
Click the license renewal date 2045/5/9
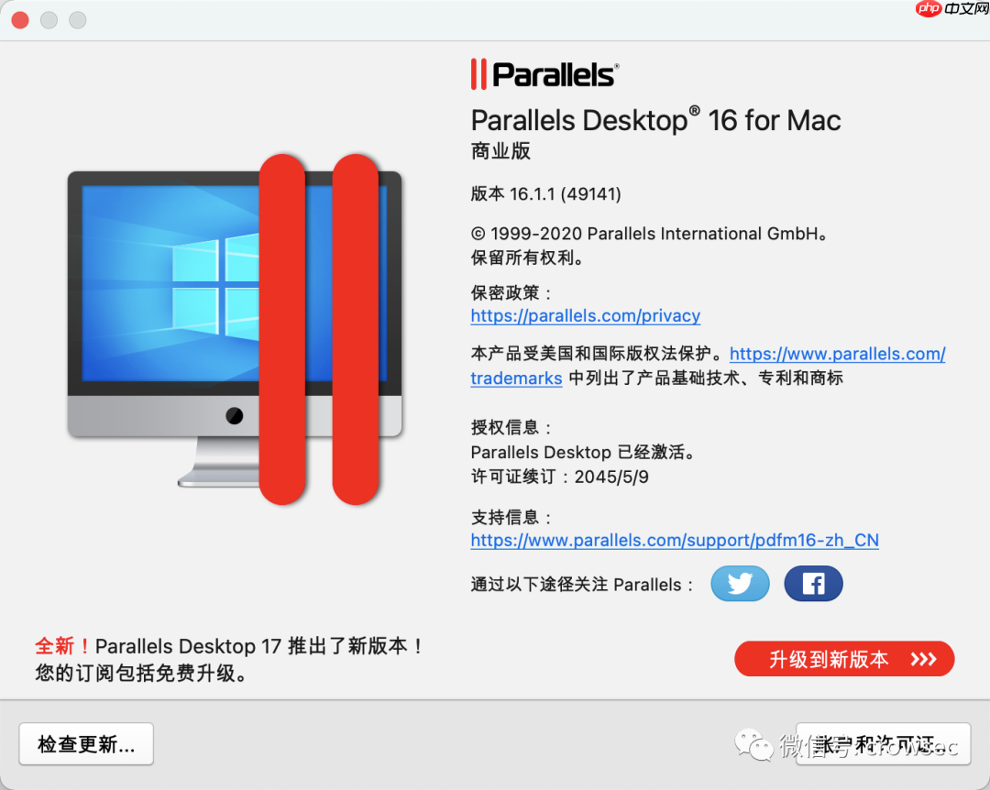[x=611, y=477]
